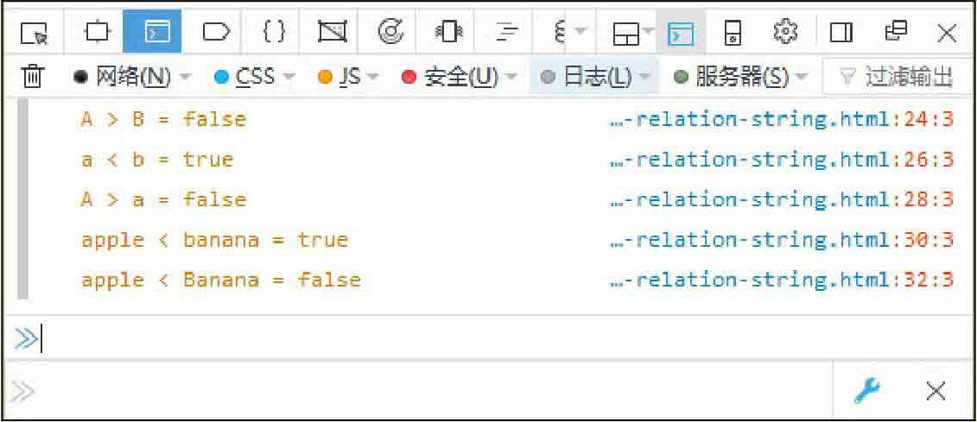Select the "A > a = false" log message

[163, 199]
